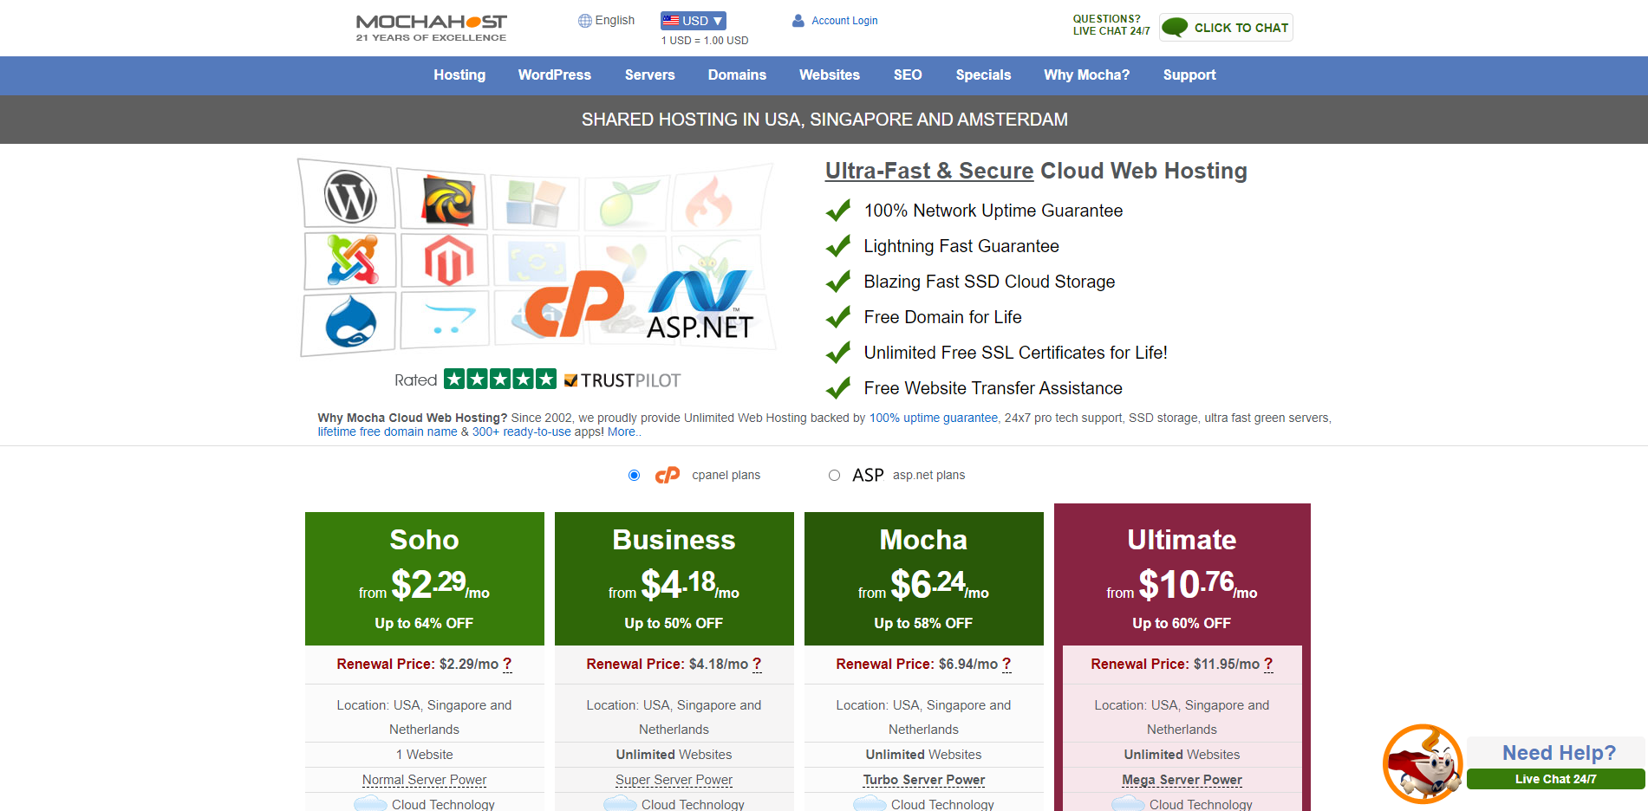
Task: Click the CLICK TO CHAT button
Action: pyautogui.click(x=1226, y=28)
